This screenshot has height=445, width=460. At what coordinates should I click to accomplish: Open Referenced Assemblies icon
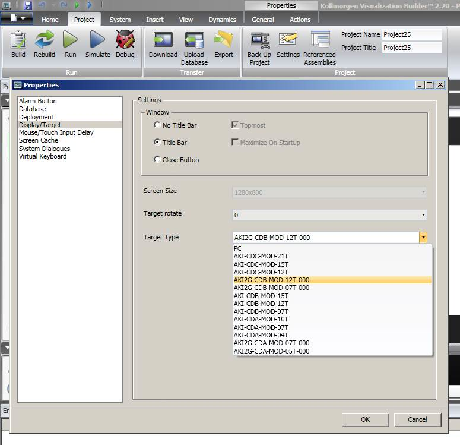[320, 40]
